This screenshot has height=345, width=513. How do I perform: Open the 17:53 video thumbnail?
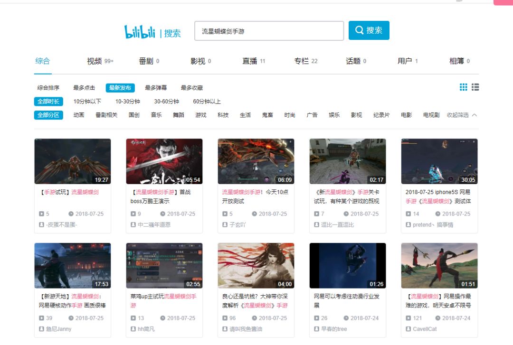(73, 266)
